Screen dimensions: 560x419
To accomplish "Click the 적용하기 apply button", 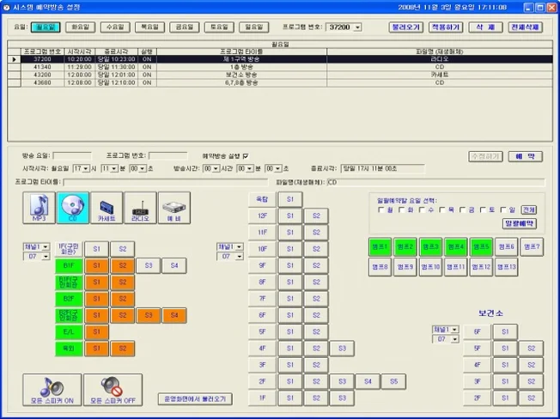I will tap(446, 27).
